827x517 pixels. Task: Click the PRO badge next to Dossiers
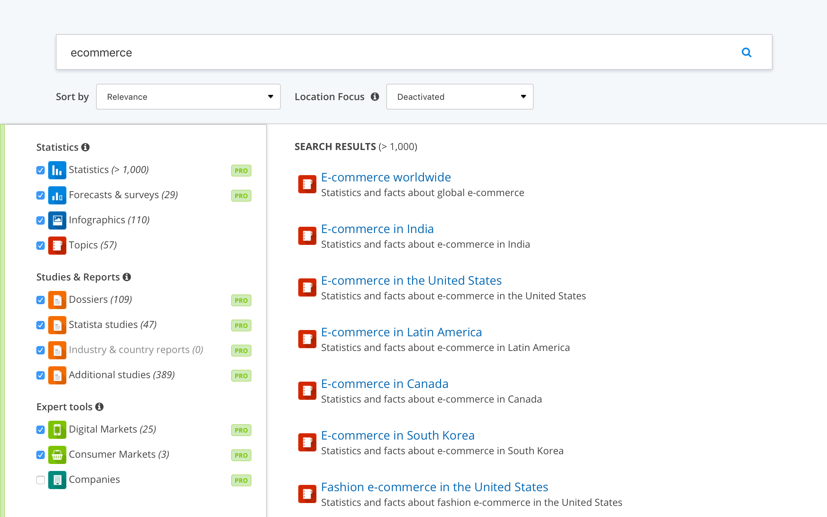[x=241, y=300]
